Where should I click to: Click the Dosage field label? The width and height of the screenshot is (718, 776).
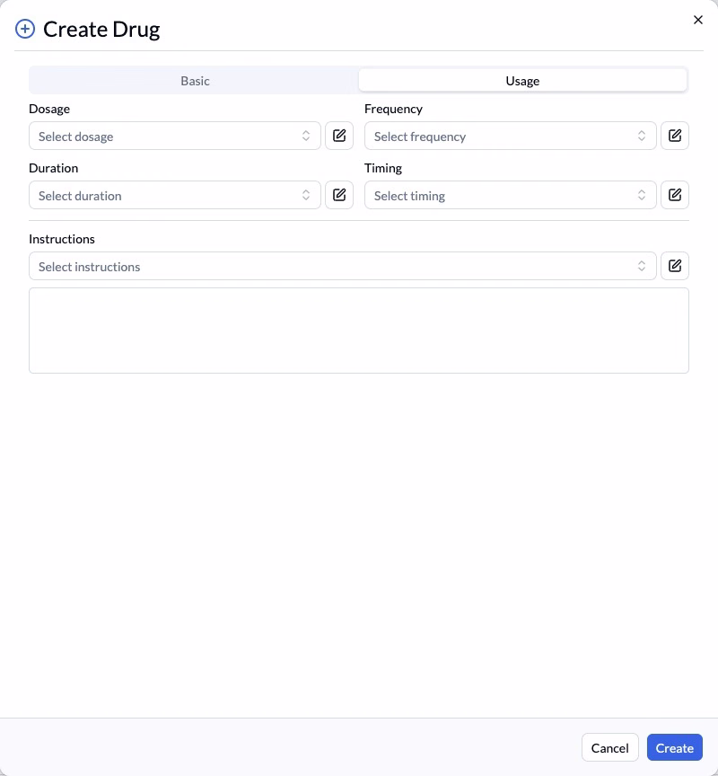(x=49, y=109)
